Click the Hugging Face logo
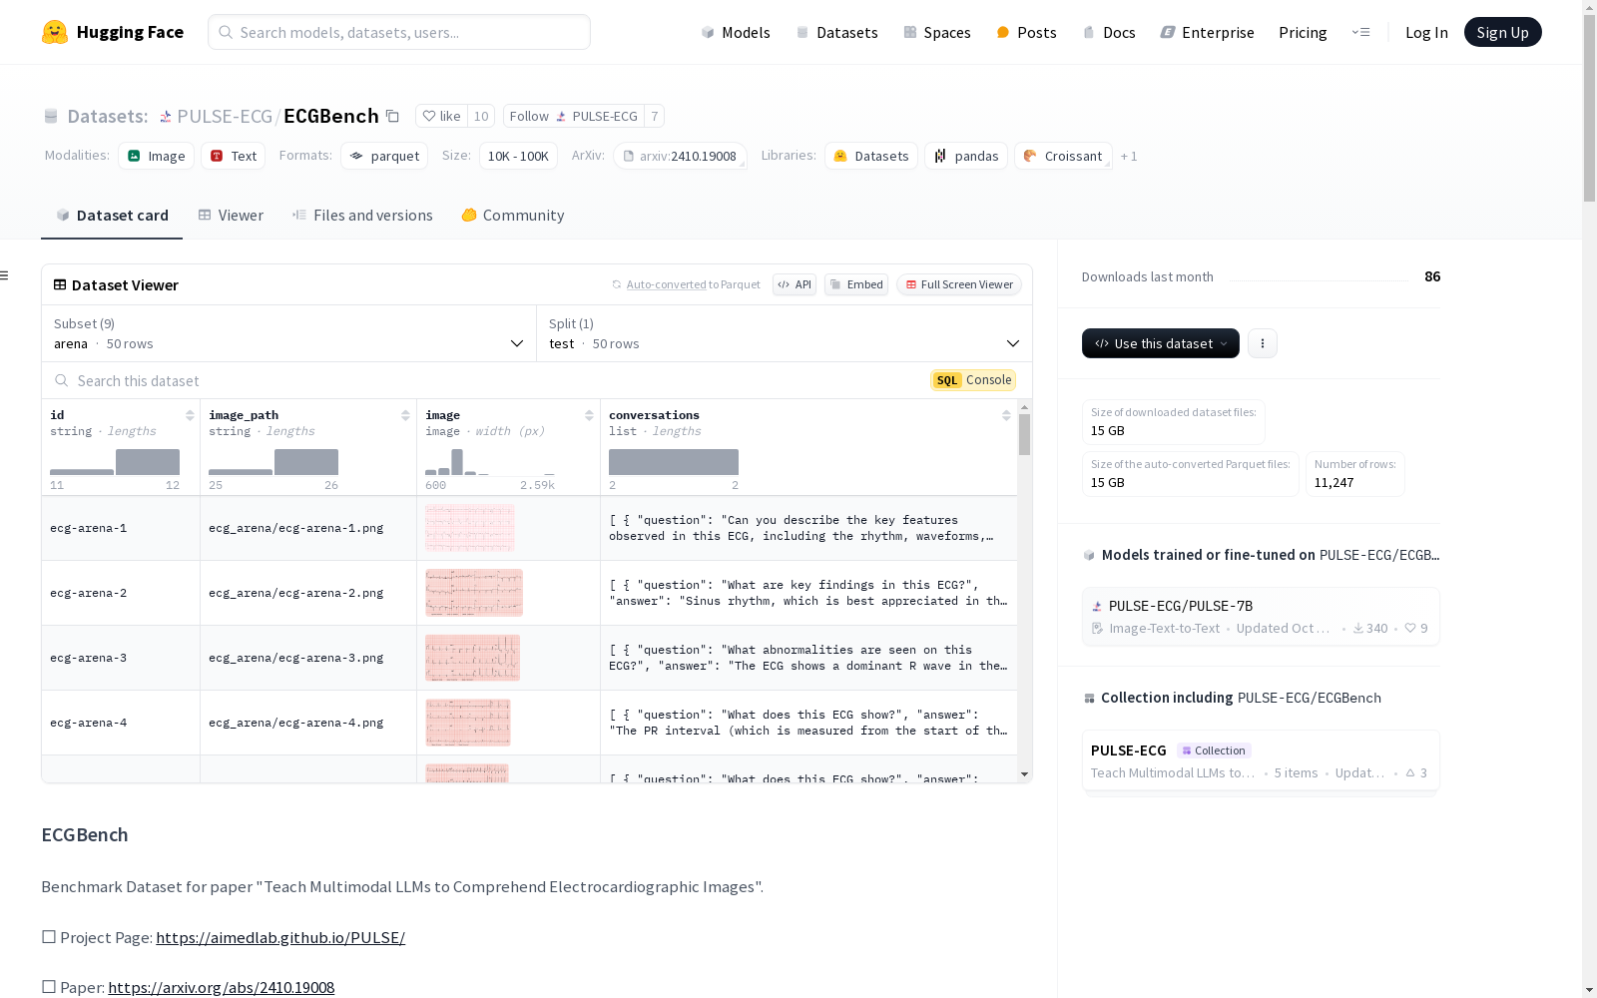Viewport: 1597px width, 998px height. (x=113, y=32)
